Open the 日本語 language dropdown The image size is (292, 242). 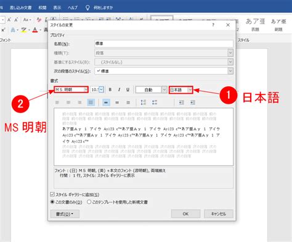pos(190,90)
